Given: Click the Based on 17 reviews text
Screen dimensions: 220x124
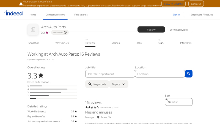Looking at the screenshot, I should pos(38,82).
